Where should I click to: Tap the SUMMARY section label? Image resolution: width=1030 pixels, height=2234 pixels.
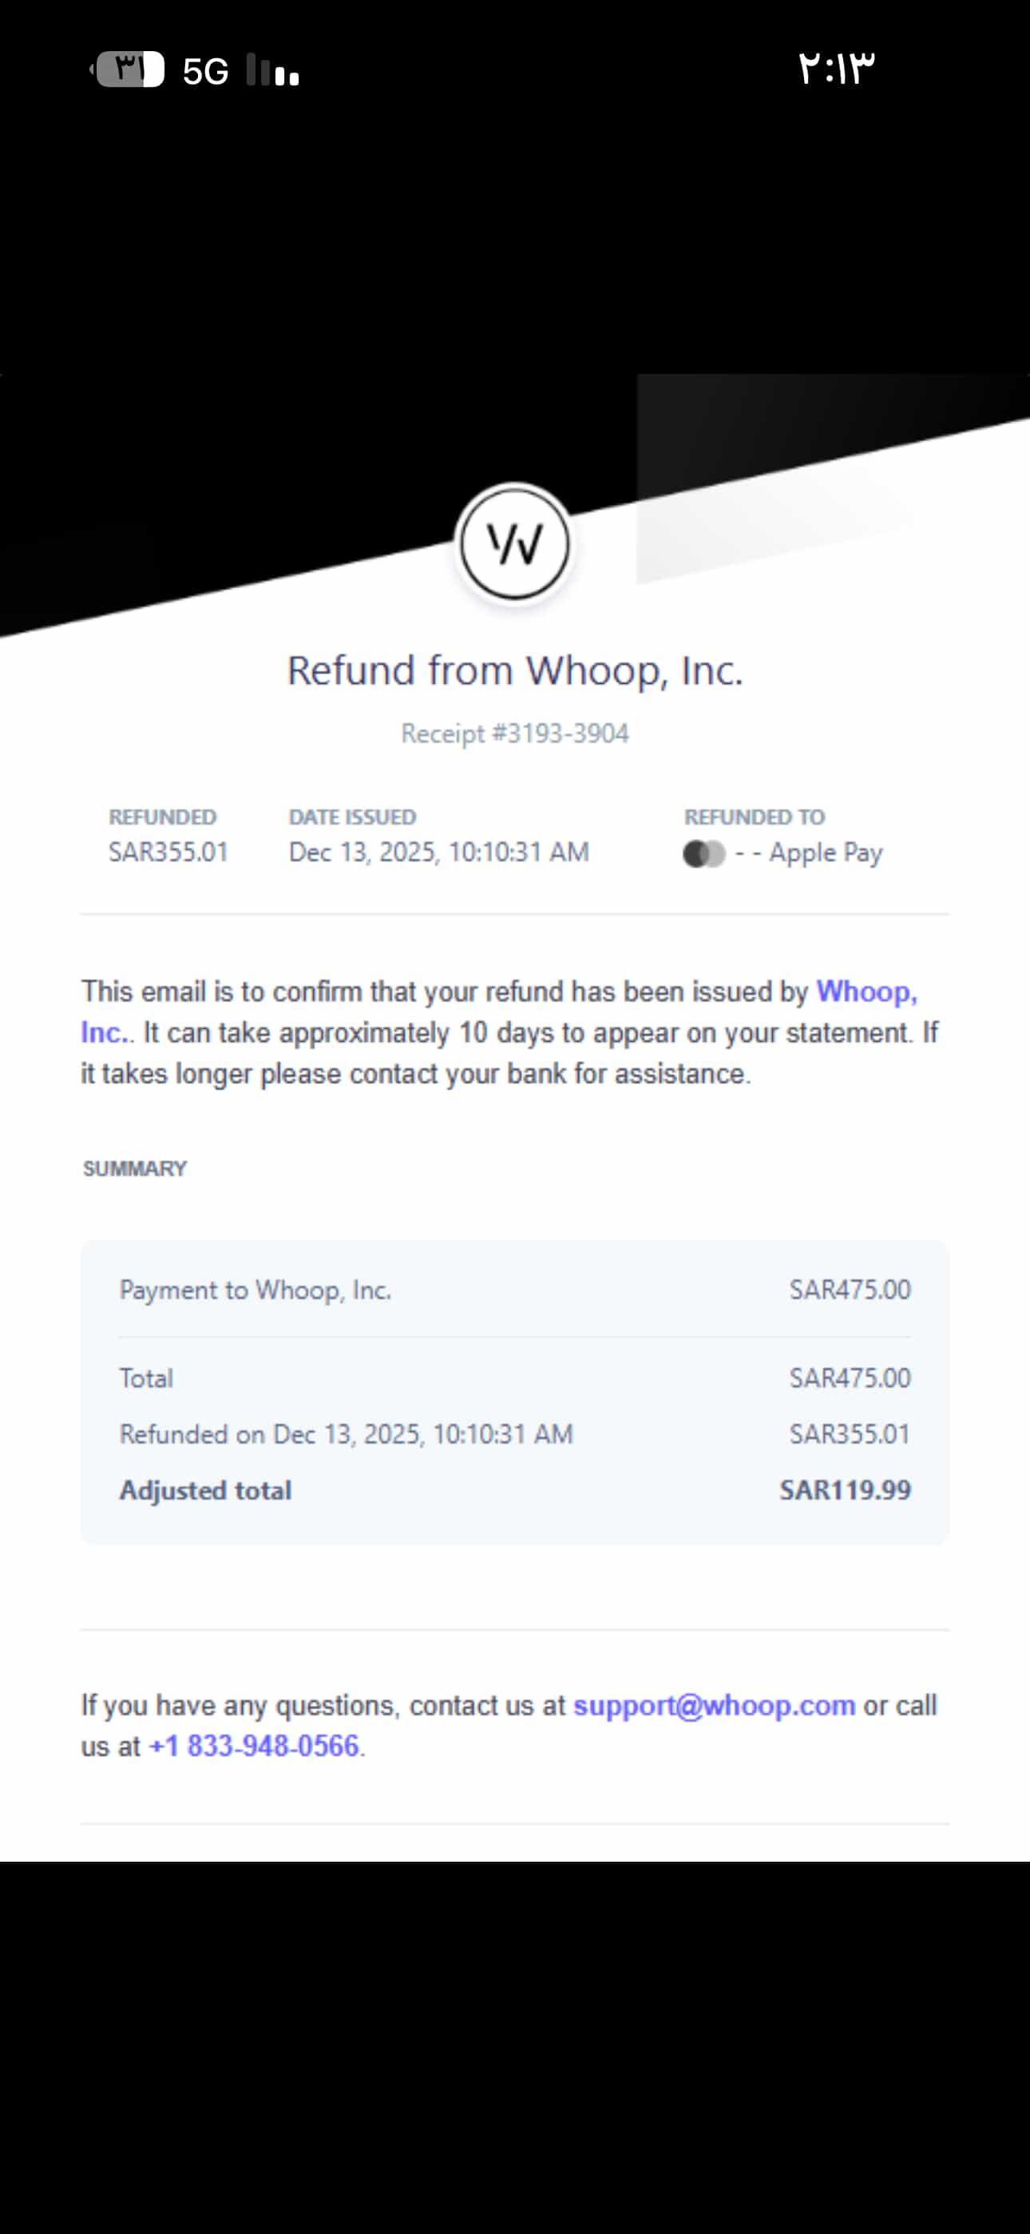pyautogui.click(x=134, y=1168)
